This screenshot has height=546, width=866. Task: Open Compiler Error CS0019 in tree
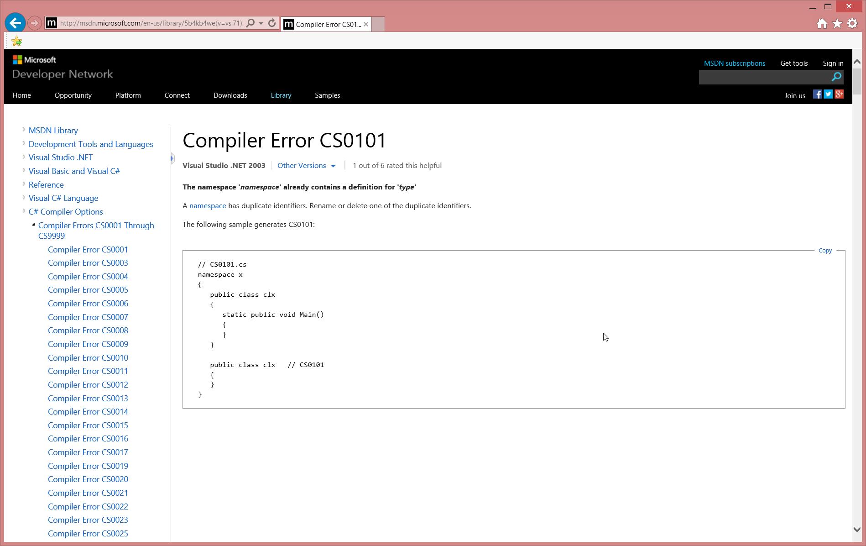(88, 466)
